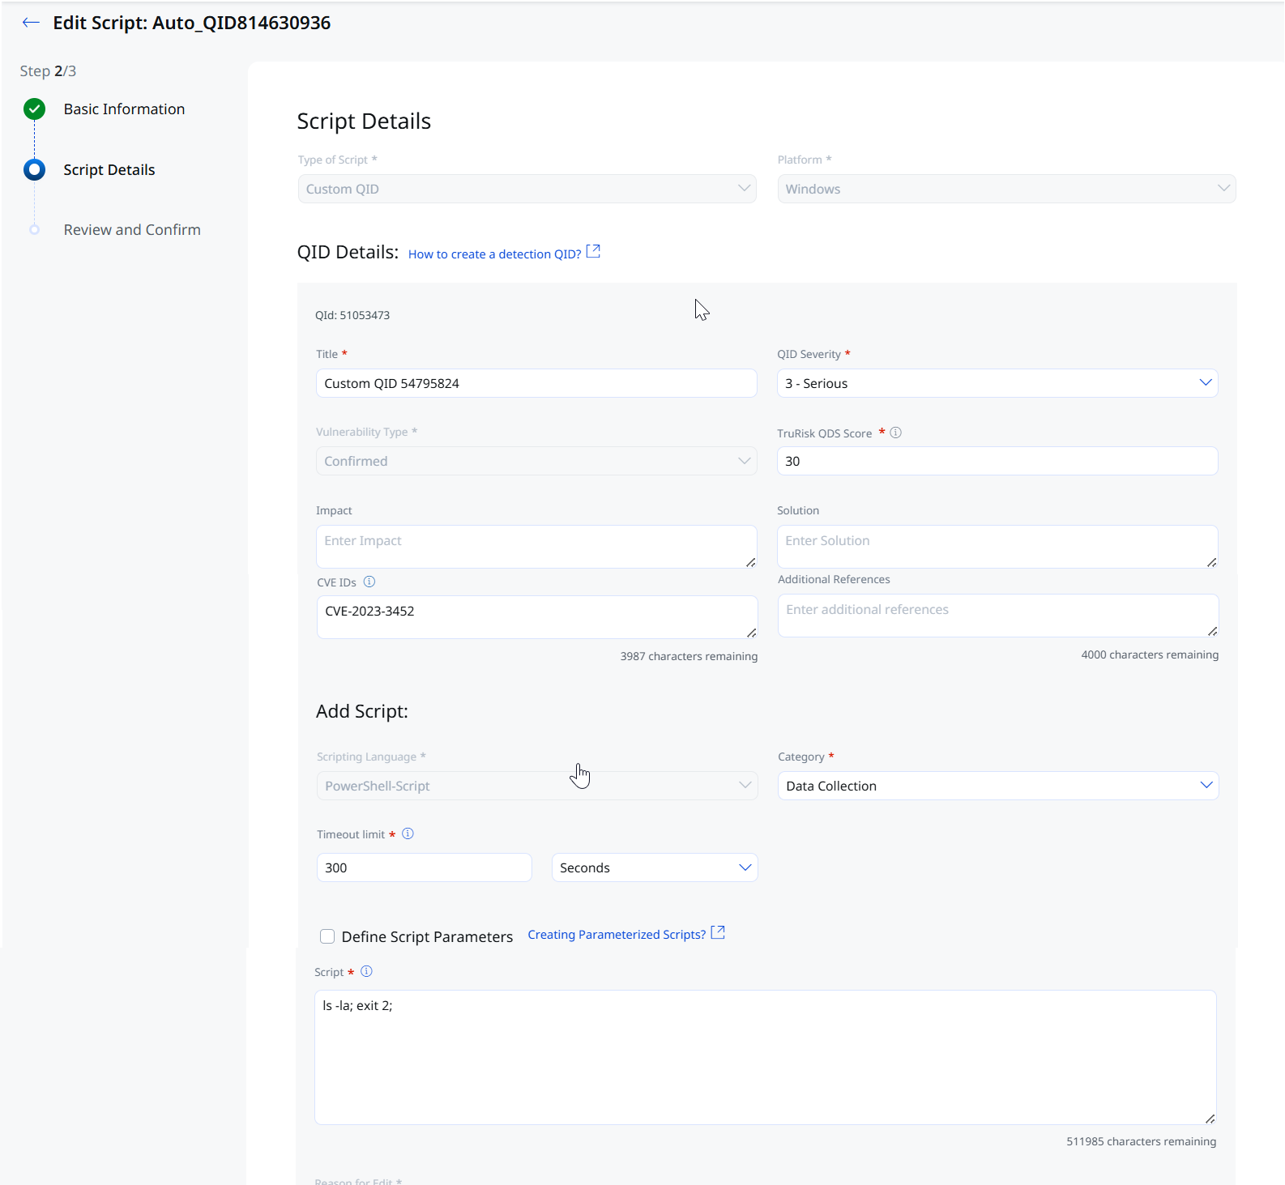Select the 'QId: 51053473' text

point(352,315)
